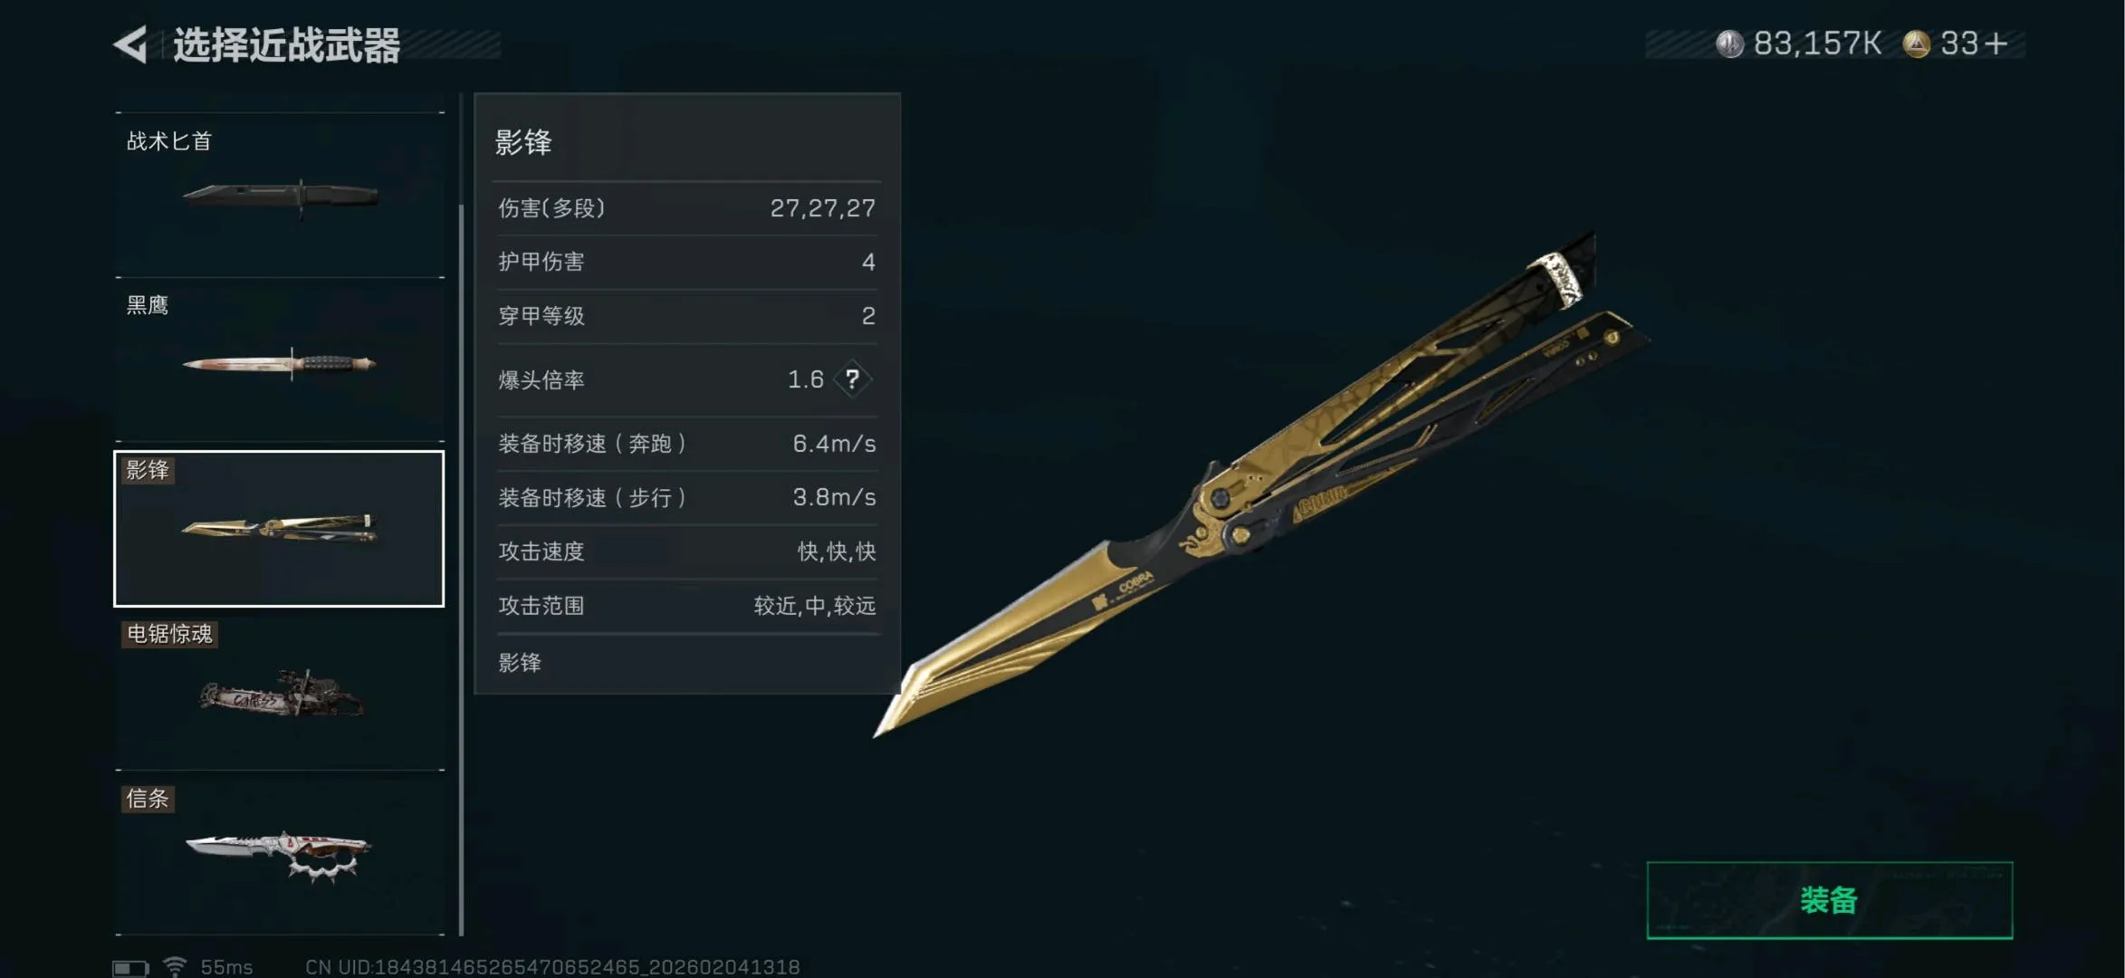
Task: Select the 黑鹰 dagger weapon
Action: coord(279,360)
